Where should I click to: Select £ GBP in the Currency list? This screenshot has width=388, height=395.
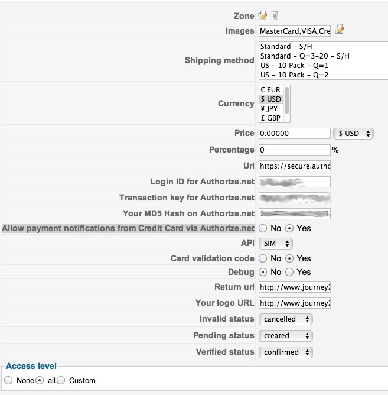coord(270,118)
